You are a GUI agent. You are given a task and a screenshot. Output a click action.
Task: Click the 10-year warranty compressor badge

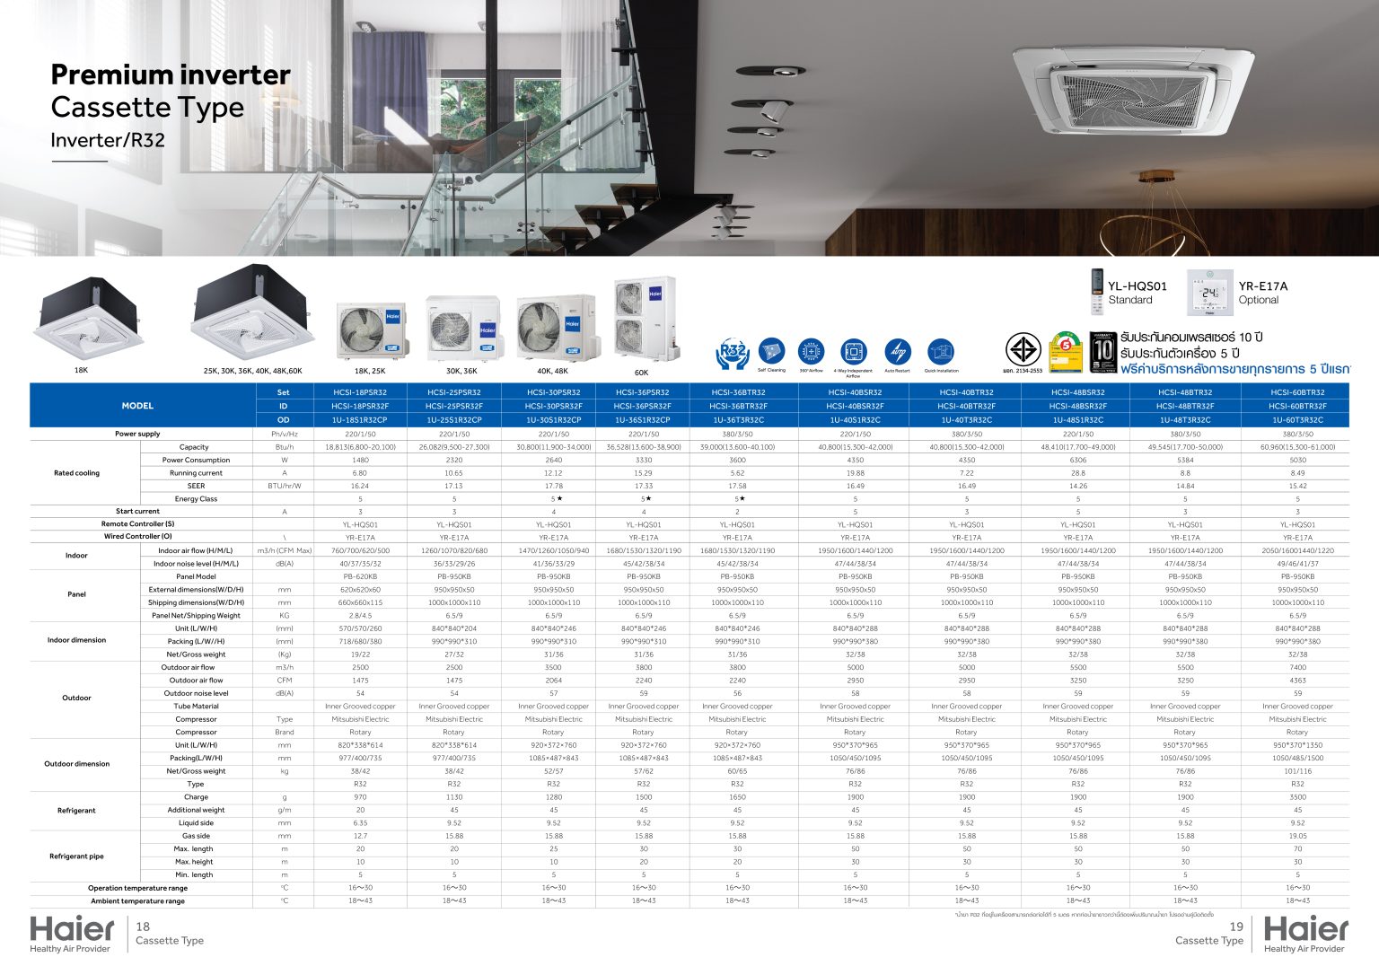1102,352
